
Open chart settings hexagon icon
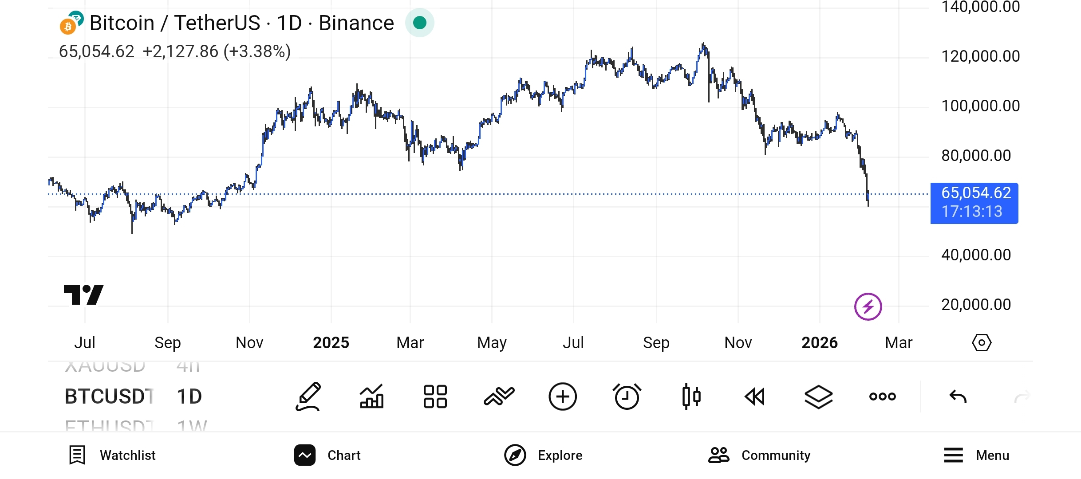[982, 343]
